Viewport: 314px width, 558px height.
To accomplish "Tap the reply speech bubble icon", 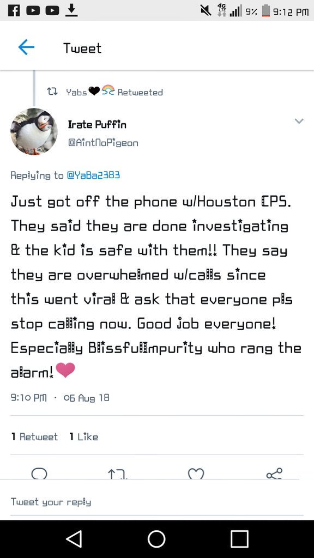I will [x=39, y=474].
